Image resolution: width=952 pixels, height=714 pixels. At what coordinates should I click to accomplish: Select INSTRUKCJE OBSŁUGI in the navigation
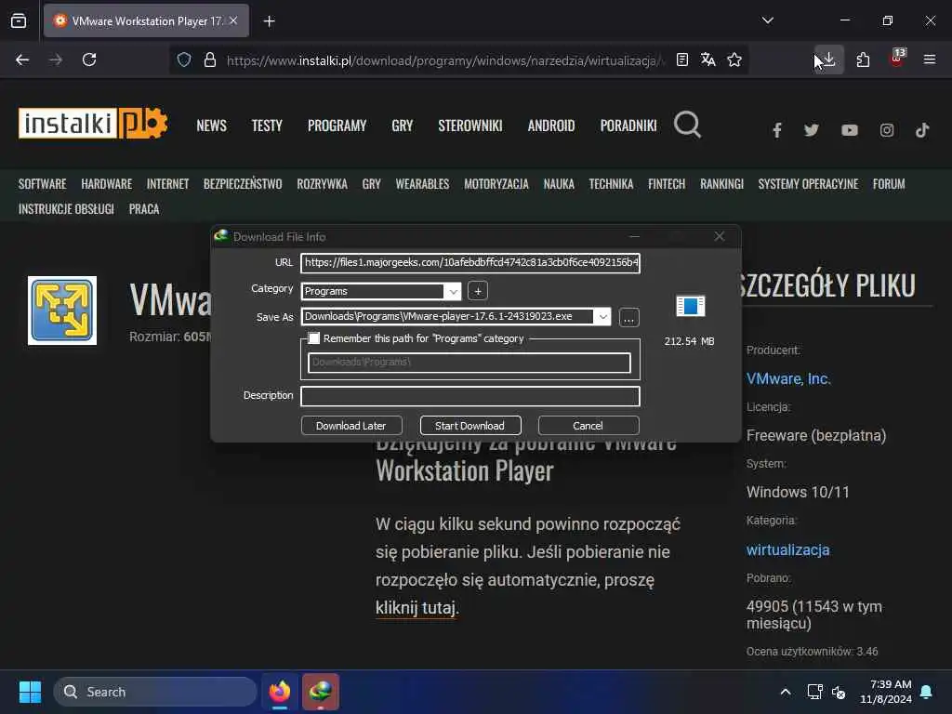pos(66,209)
